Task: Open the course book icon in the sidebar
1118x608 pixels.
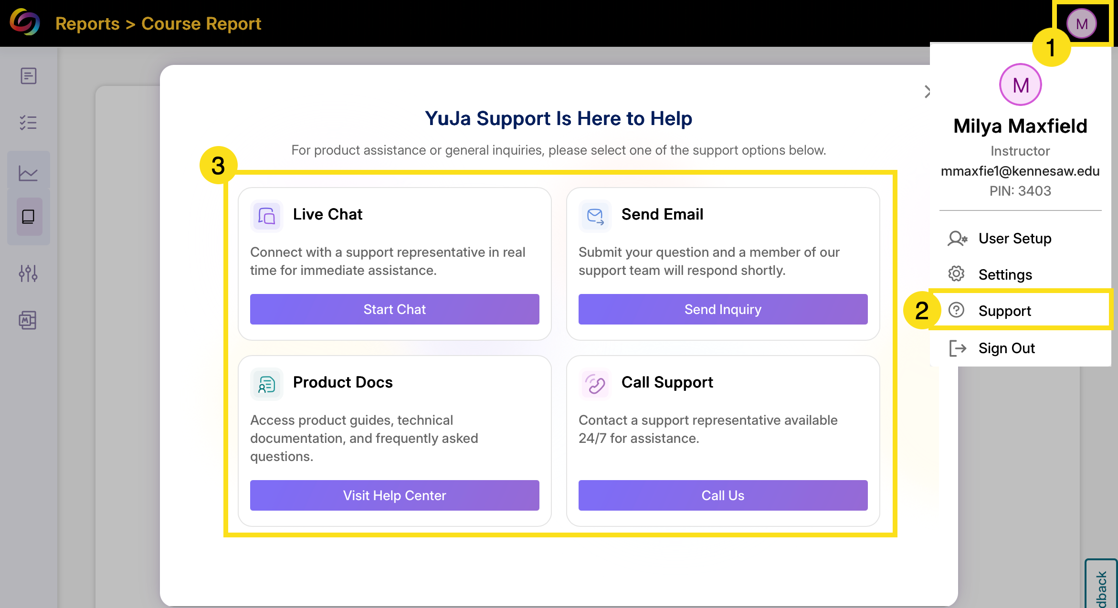Action: 29,218
